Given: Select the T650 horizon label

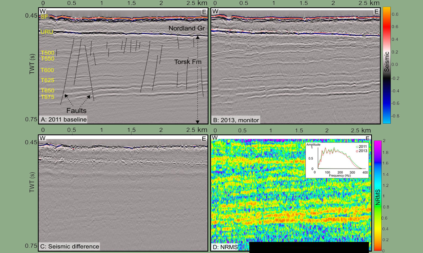Looking at the screenshot, I should pyautogui.click(x=48, y=90).
